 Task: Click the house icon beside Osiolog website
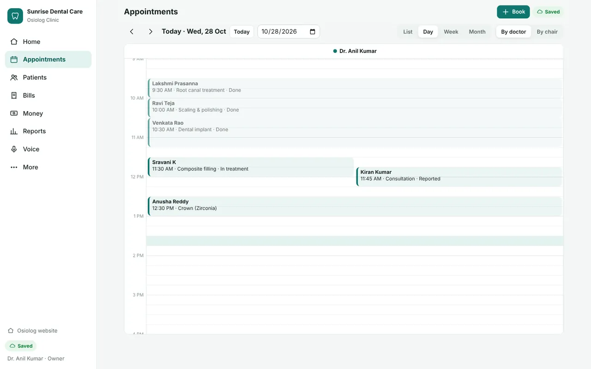[x=11, y=331]
